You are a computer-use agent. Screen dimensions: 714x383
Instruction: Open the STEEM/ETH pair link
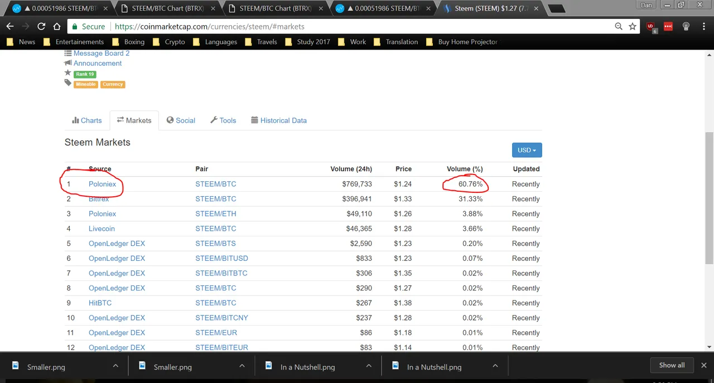click(x=215, y=214)
